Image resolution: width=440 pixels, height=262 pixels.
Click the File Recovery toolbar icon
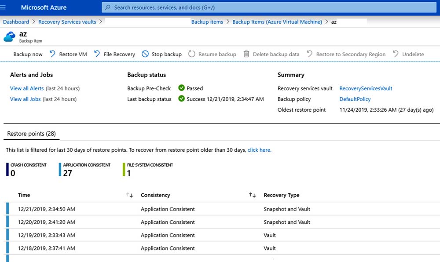coord(97,54)
